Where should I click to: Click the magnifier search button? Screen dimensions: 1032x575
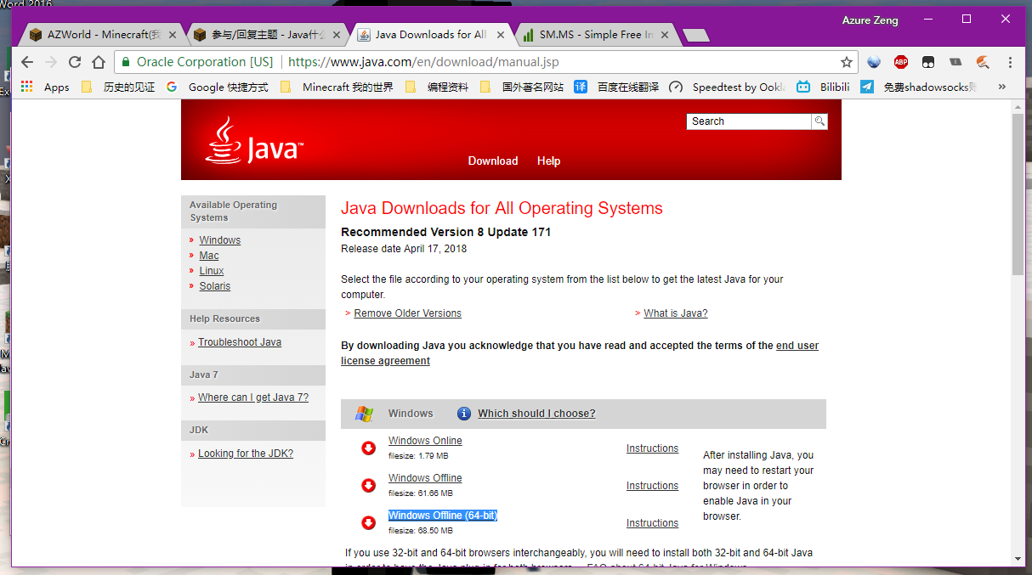[x=819, y=121]
